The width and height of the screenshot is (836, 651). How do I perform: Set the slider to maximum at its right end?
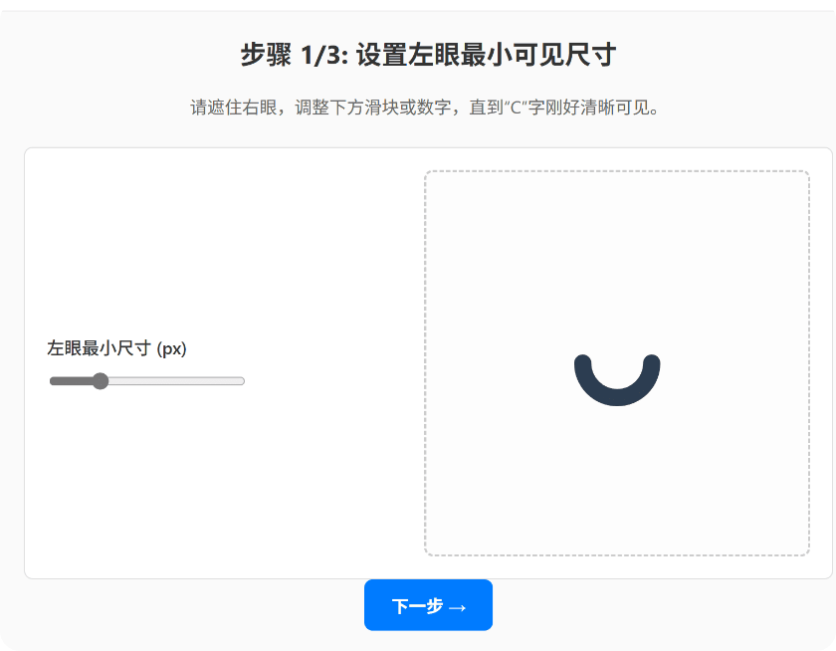click(243, 381)
